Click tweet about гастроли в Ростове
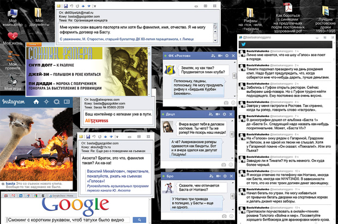 pyautogui.click(x=285, y=106)
